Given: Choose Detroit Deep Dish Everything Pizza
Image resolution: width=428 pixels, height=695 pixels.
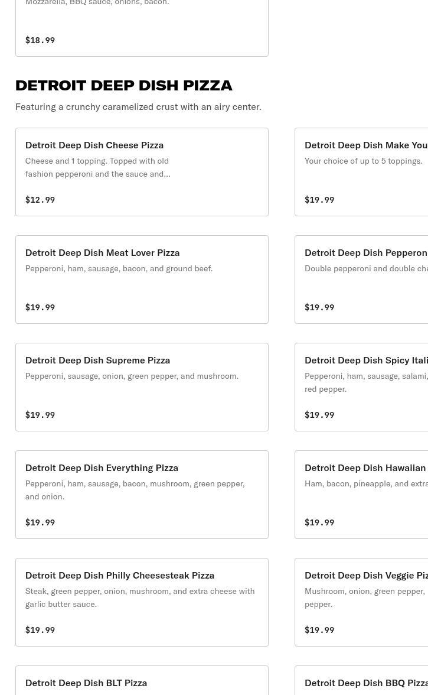Looking at the screenshot, I should click(x=142, y=494).
